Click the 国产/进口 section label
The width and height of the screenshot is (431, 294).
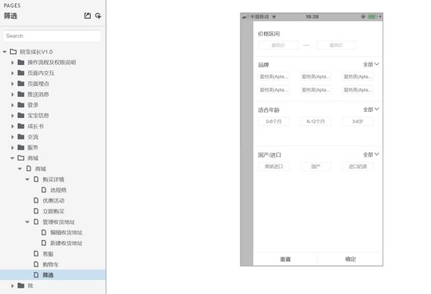(x=270, y=155)
